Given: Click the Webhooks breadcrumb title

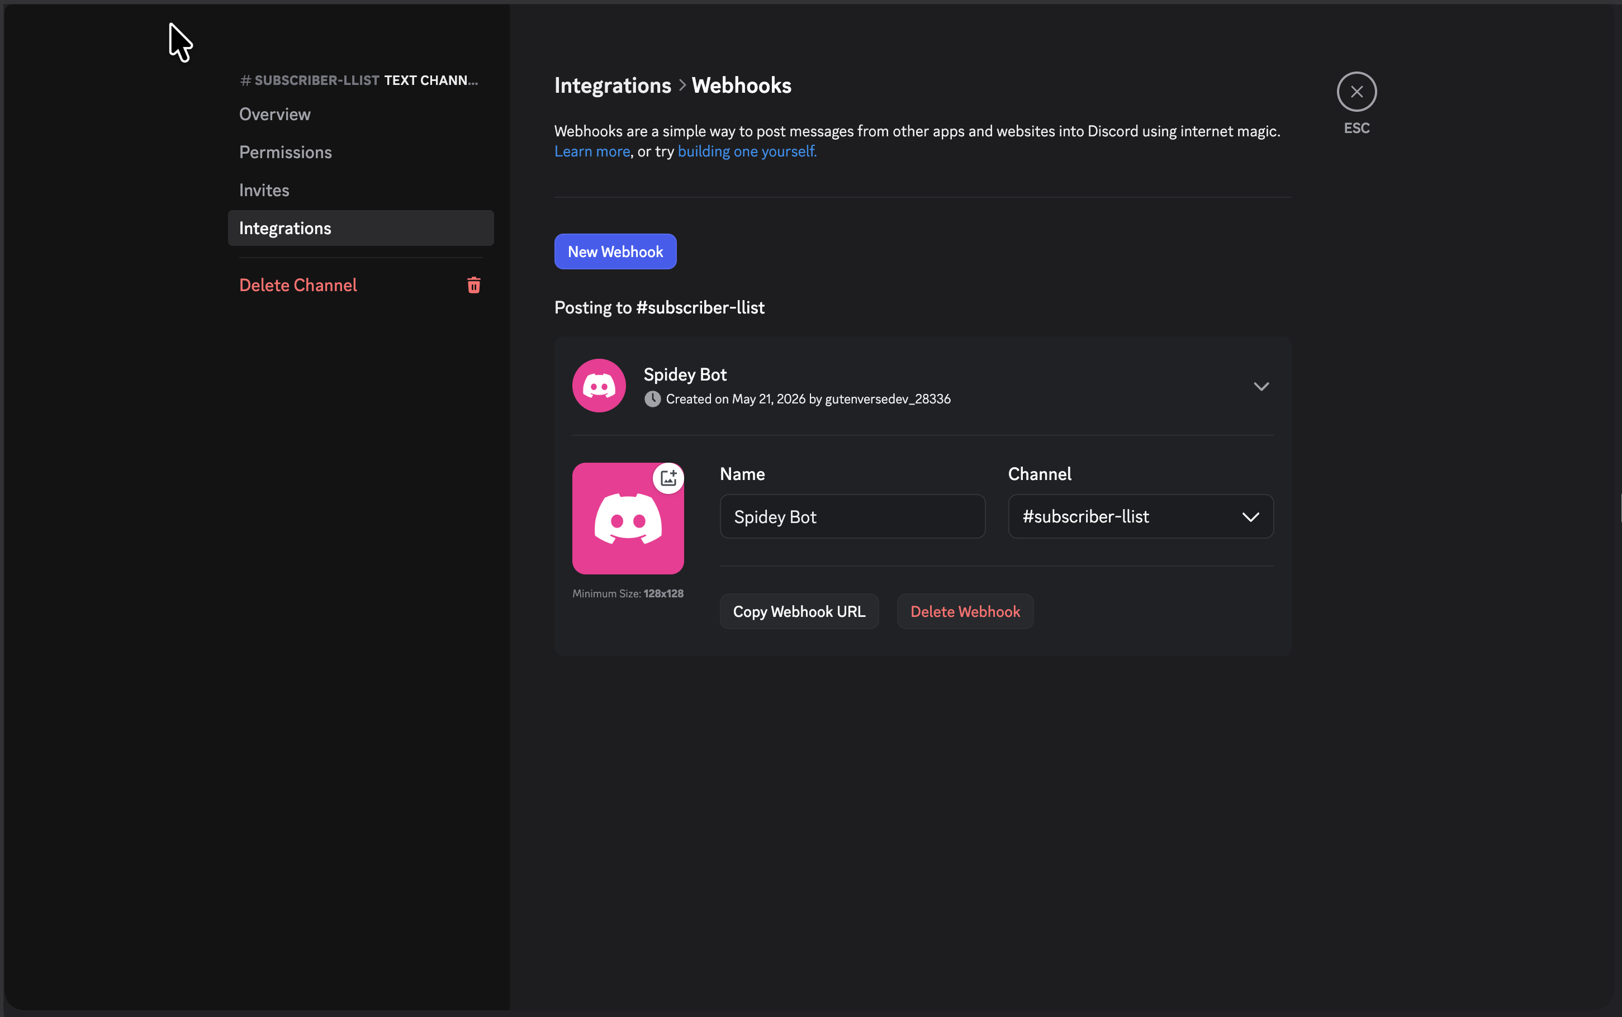Looking at the screenshot, I should 741,85.
